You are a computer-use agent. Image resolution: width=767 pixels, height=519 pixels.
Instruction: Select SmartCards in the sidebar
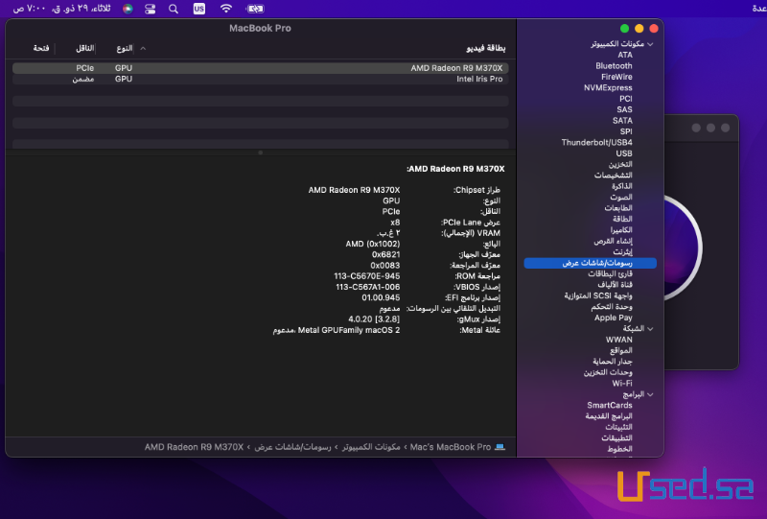click(610, 405)
